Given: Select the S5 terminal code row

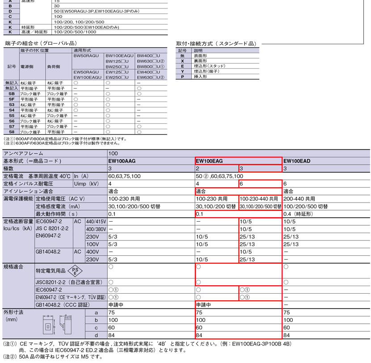Looking at the screenshot, I should (85, 116).
